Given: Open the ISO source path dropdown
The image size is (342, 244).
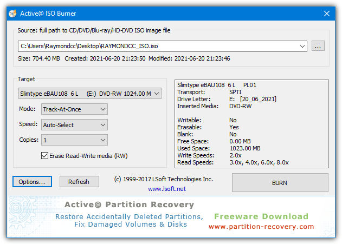Looking at the screenshot, I should [x=302, y=46].
